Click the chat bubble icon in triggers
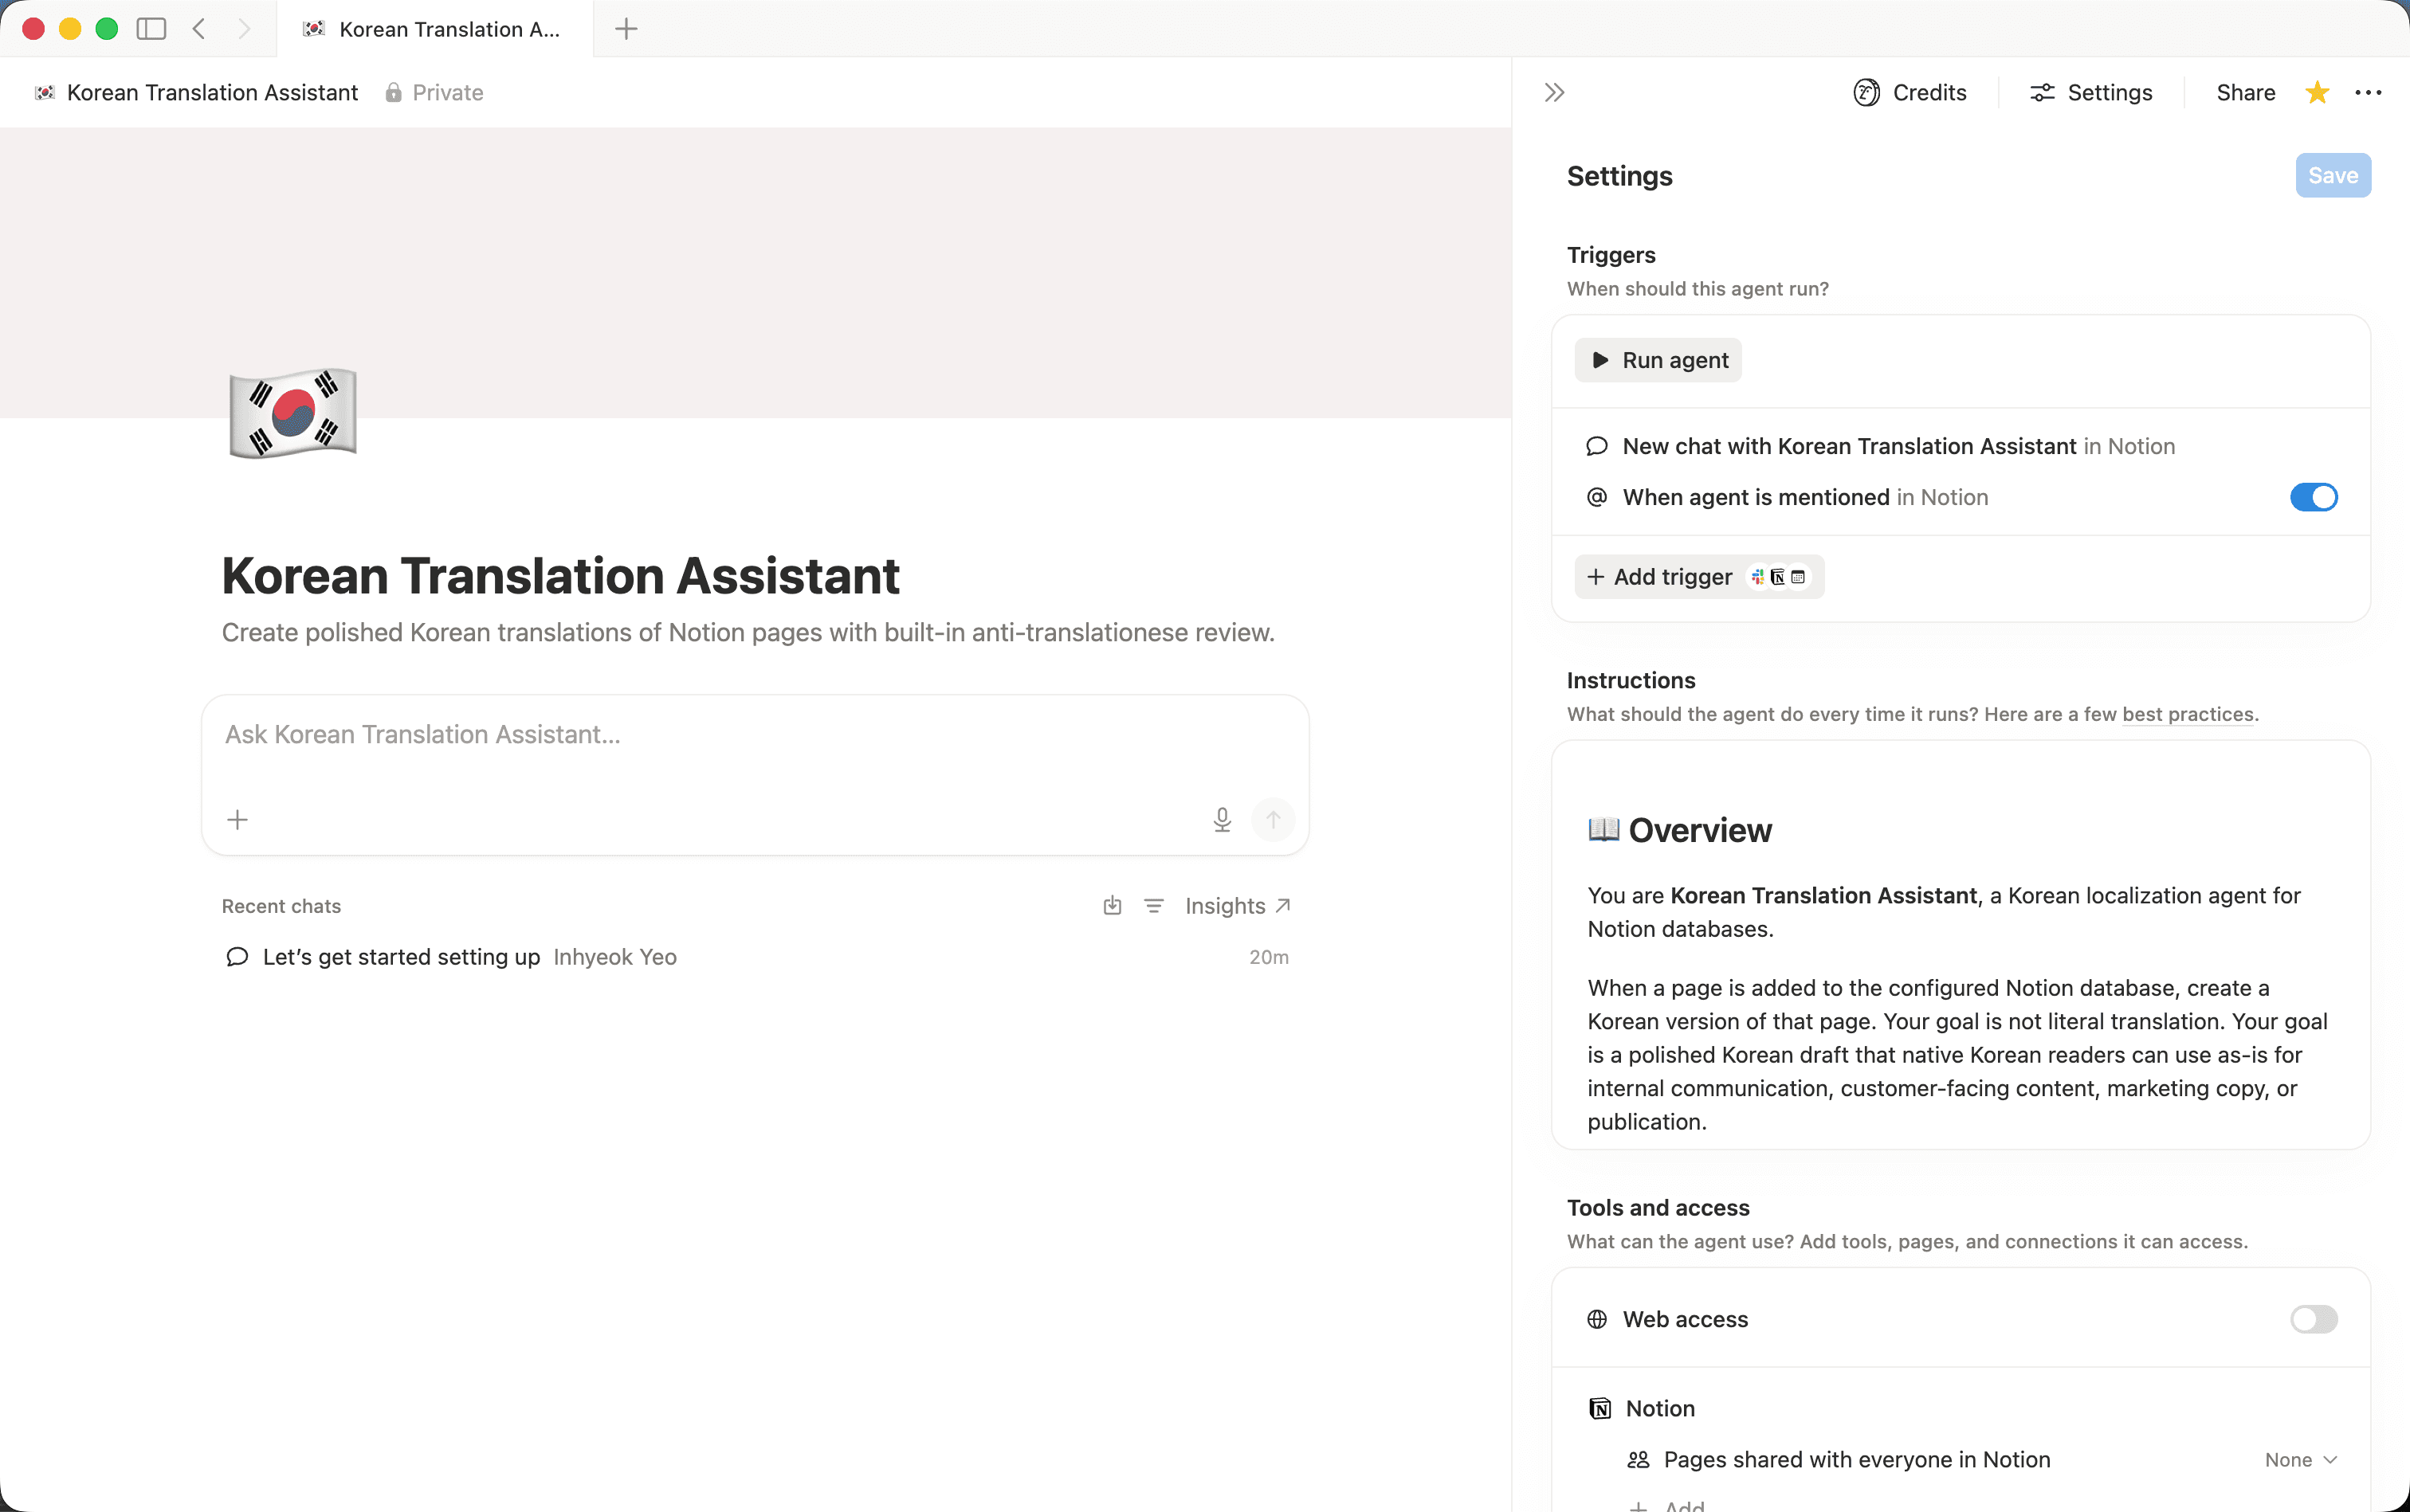2410x1512 pixels. click(x=1596, y=446)
